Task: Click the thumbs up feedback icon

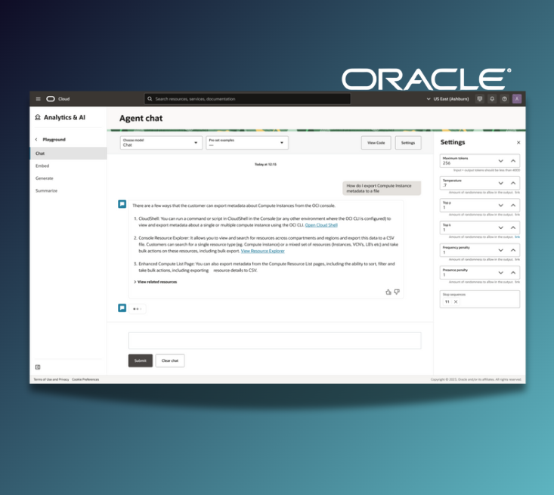Action: click(x=388, y=292)
